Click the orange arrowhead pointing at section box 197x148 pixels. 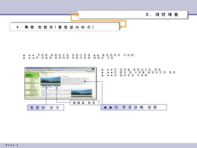point(120,27)
